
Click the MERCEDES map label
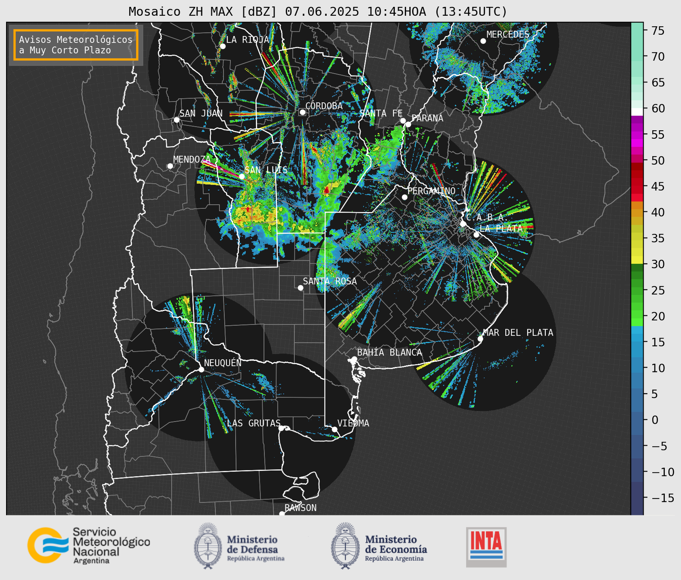pyautogui.click(x=508, y=34)
